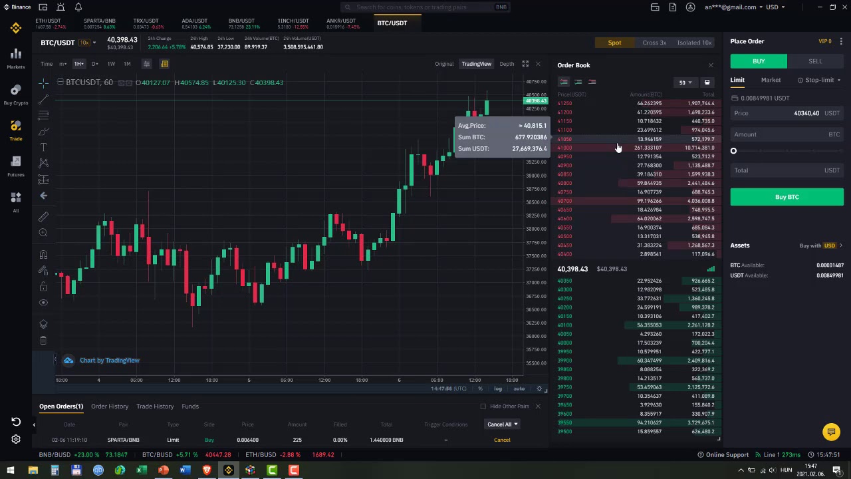
Task: Open the Markets sidebar icon
Action: pyautogui.click(x=16, y=57)
